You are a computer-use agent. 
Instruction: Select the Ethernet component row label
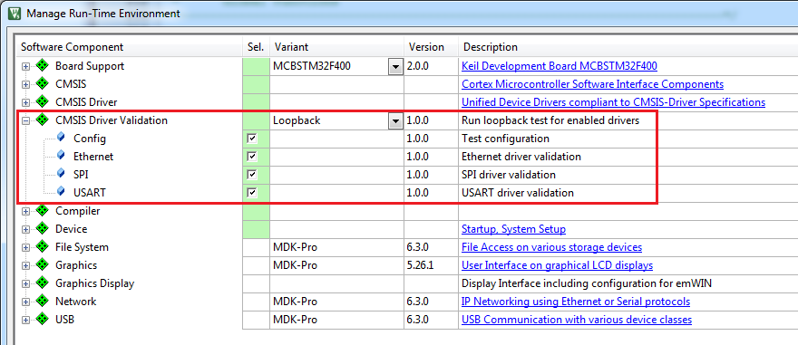93,157
